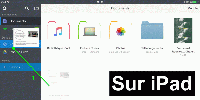Open the Emmanuel Régniez book cover

183,31
